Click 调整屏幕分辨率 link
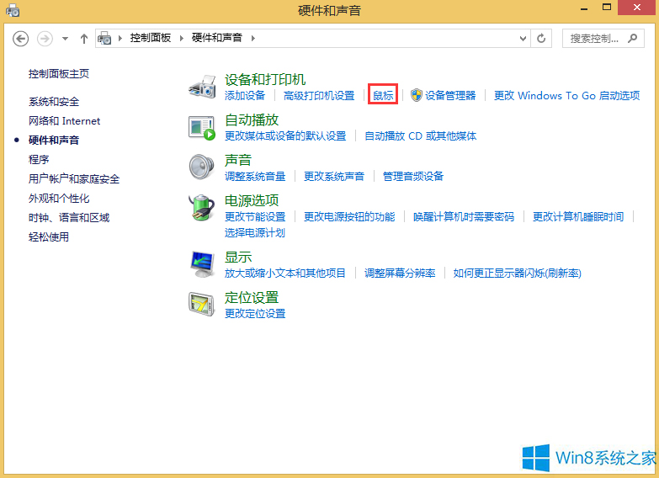The height and width of the screenshot is (478, 659). coord(400,274)
